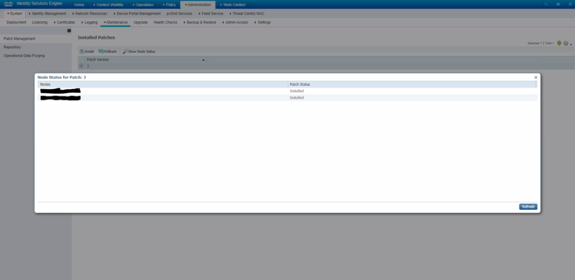This screenshot has width=575, height=280.
Task: Expand Threat Centric NAC submenu
Action: click(x=246, y=13)
